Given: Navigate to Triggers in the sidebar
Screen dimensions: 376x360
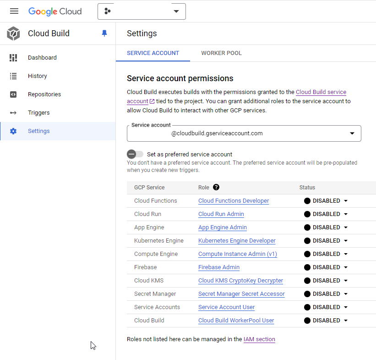Looking at the screenshot, I should click(x=58, y=113).
